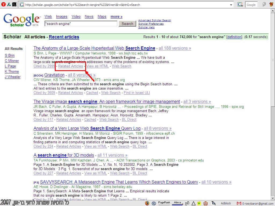Open the Gravitation book result

click(54, 75)
